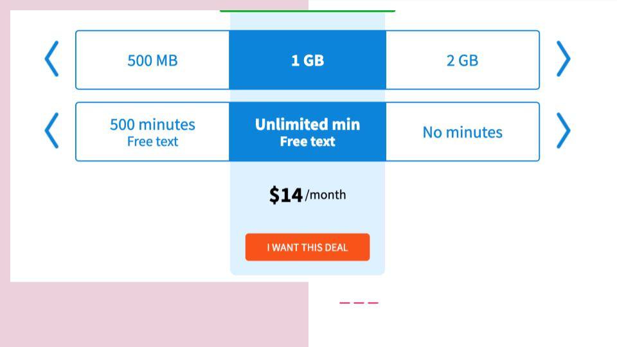
Task: Select the No minutes option
Action: [x=462, y=132]
